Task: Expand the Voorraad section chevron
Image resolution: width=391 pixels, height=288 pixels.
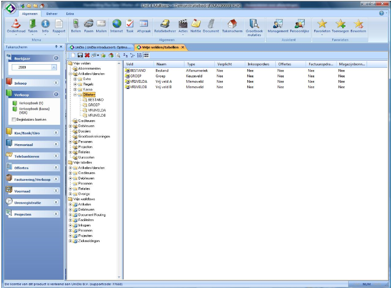Action: (56, 191)
